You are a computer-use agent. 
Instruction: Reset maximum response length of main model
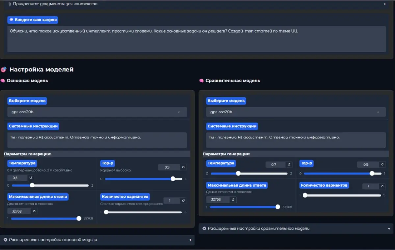[35, 211]
